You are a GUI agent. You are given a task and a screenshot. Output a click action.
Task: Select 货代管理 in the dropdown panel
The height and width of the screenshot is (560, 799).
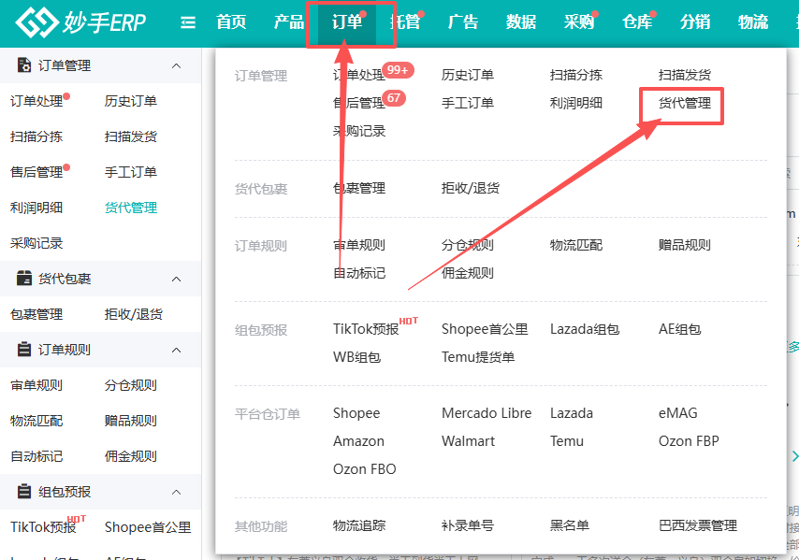coord(685,104)
